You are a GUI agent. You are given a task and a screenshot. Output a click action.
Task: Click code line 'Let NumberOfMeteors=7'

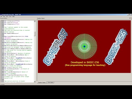pyautogui.click(x=12, y=34)
